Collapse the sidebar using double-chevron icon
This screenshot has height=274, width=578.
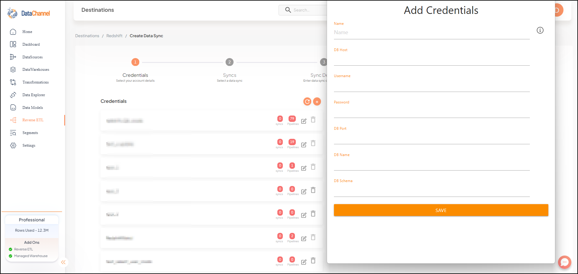tap(63, 262)
